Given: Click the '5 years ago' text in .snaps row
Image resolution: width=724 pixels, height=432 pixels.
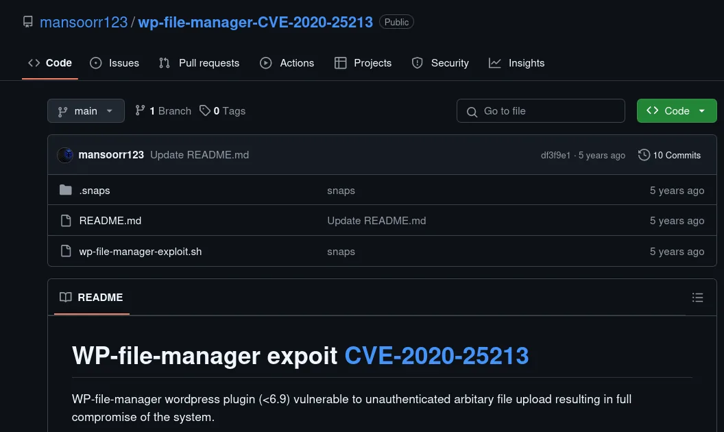Looking at the screenshot, I should [x=677, y=191].
